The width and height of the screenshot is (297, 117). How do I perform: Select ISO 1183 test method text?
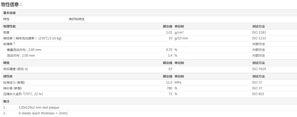[259, 32]
